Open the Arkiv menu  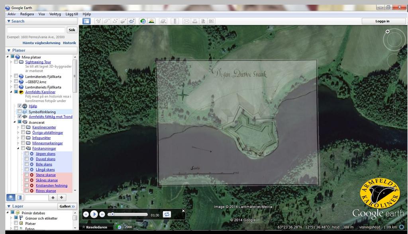tap(12, 14)
